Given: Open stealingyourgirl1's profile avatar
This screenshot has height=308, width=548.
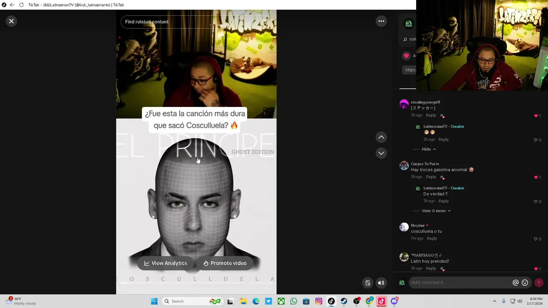Looking at the screenshot, I should coord(404,104).
